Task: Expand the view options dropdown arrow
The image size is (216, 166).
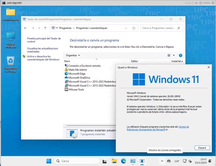Action: (174, 55)
